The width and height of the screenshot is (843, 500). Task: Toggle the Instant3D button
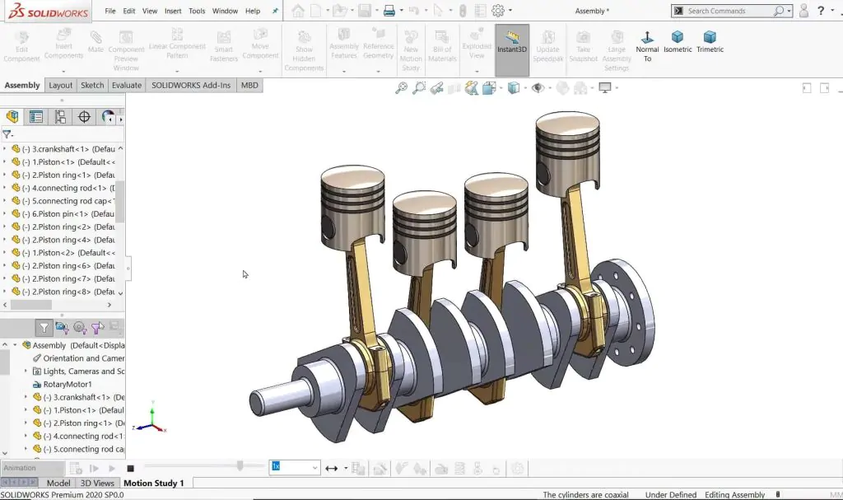click(512, 49)
